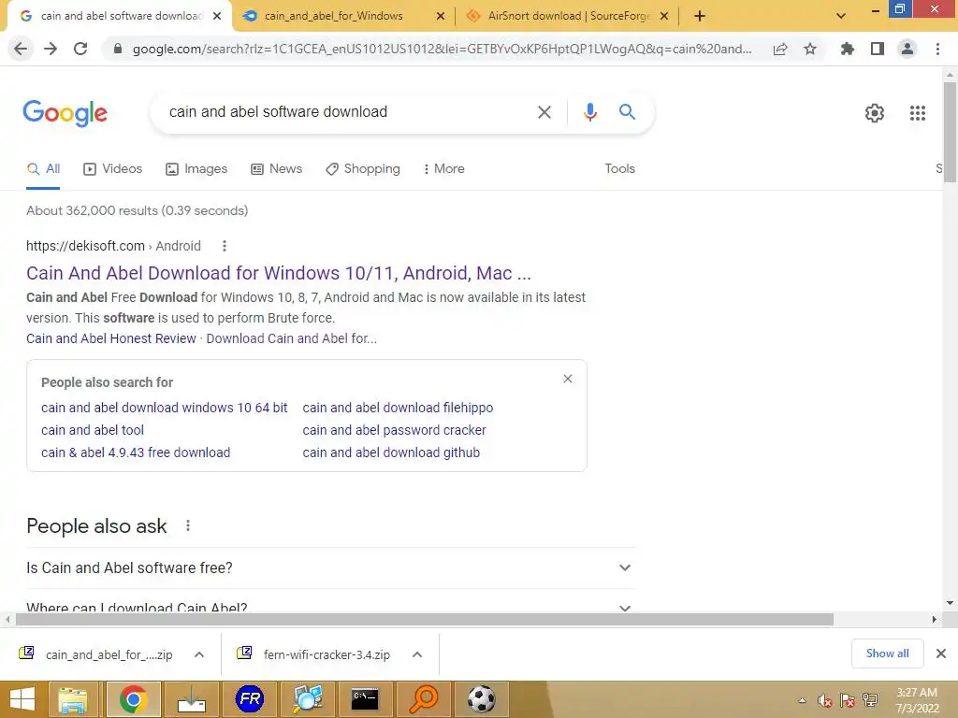The height and width of the screenshot is (718, 958).
Task: Search 'cain and abel download github'
Action: pyautogui.click(x=391, y=453)
